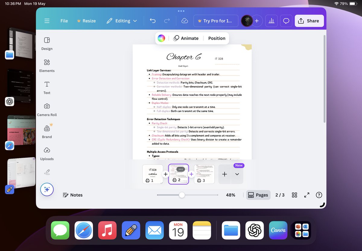Click the page counter 2 / 3

coord(280,195)
